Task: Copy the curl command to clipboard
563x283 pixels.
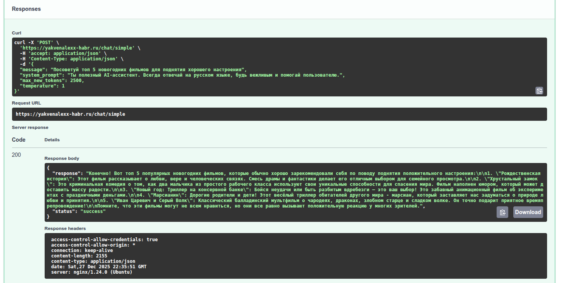Action: [x=539, y=91]
